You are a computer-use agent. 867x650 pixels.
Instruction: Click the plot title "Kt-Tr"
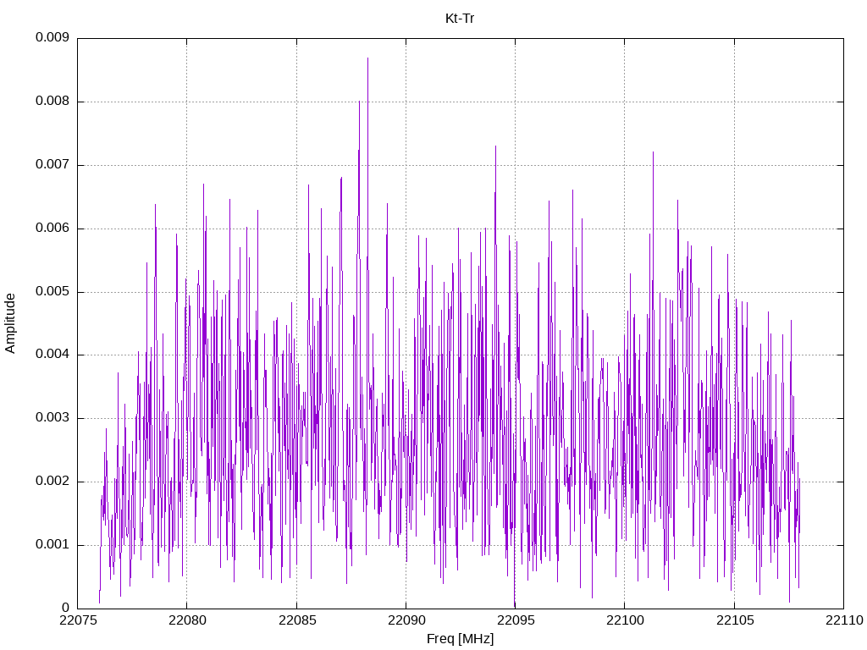[460, 19]
